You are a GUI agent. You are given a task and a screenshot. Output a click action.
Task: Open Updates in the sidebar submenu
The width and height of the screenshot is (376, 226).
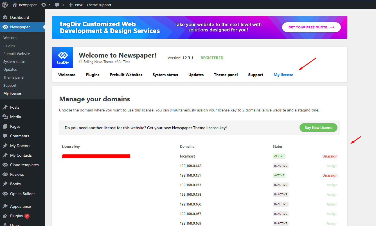10,69
